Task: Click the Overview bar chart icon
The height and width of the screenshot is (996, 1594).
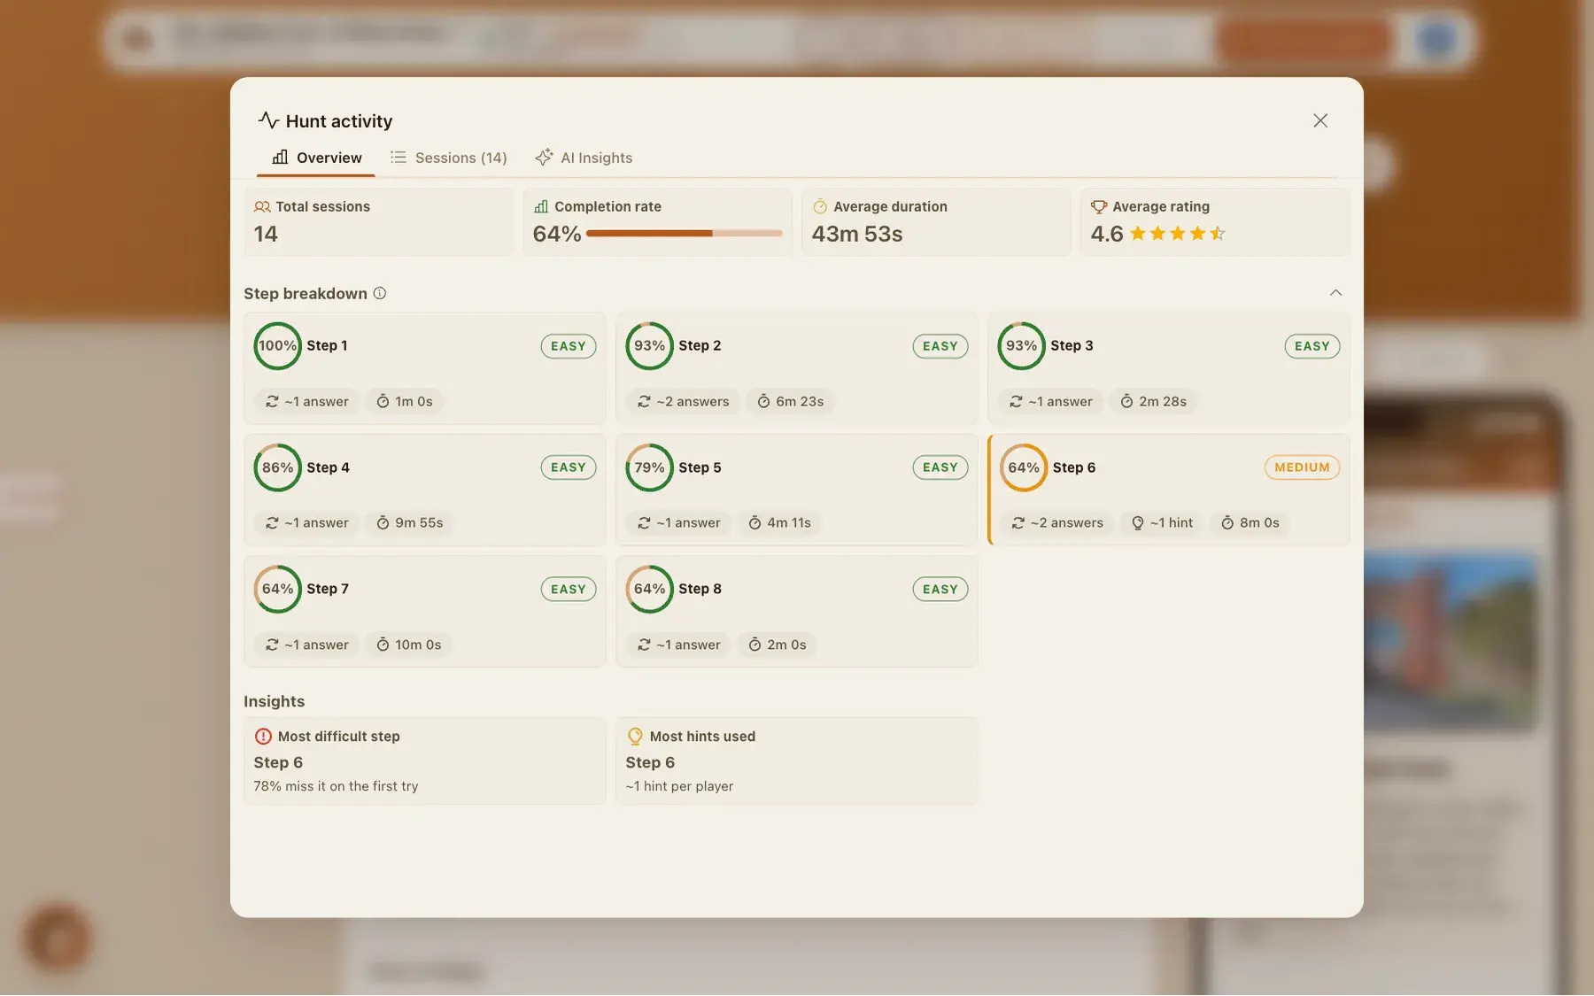Action: click(x=280, y=158)
